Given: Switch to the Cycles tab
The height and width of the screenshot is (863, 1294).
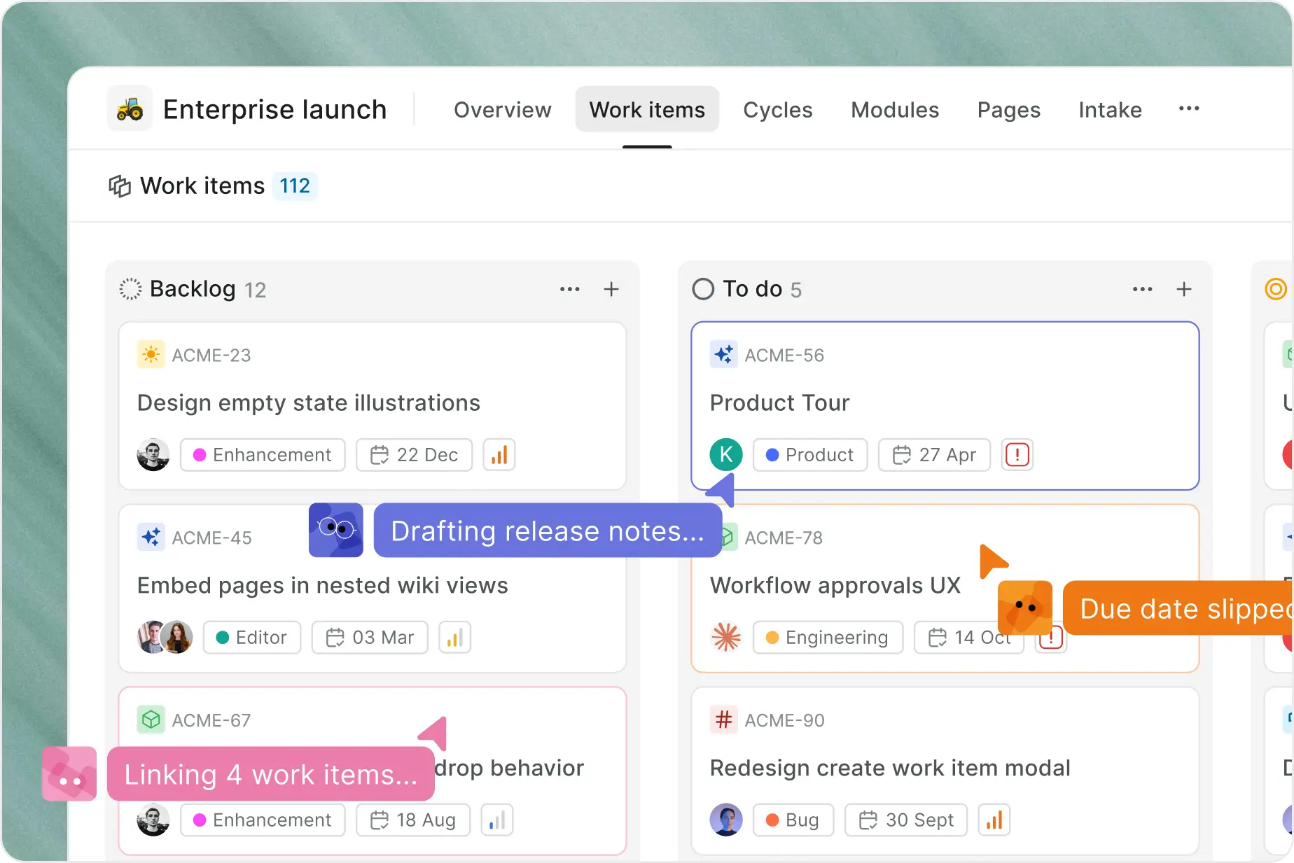Looking at the screenshot, I should 778,110.
